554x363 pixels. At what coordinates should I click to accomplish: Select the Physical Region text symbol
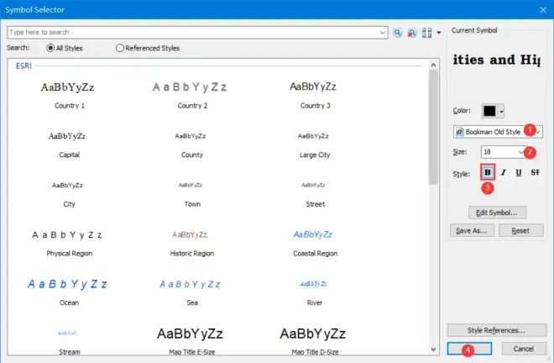pos(69,244)
